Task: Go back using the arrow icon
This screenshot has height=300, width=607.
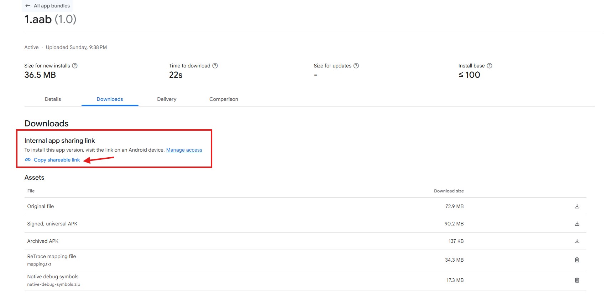Action: coord(28,6)
